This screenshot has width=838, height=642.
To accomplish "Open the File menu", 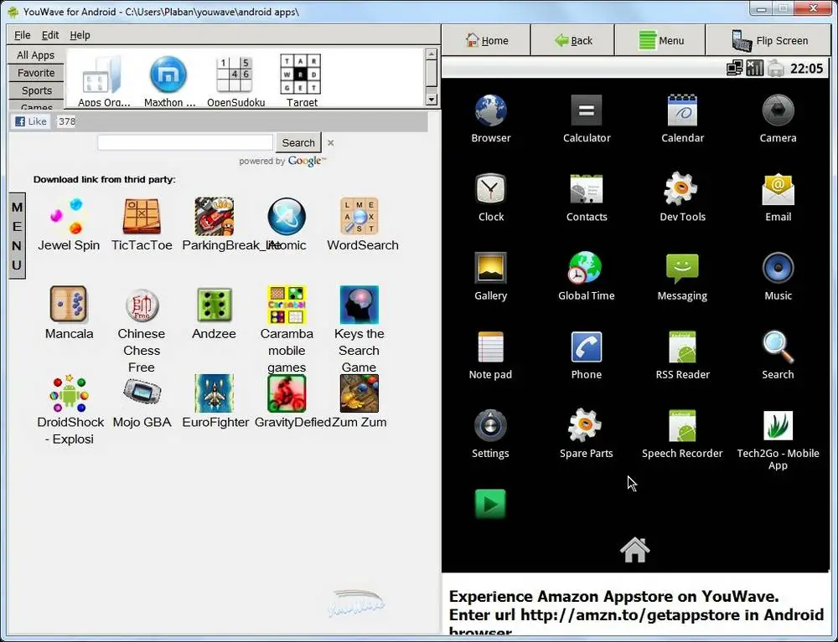I will 22,35.
